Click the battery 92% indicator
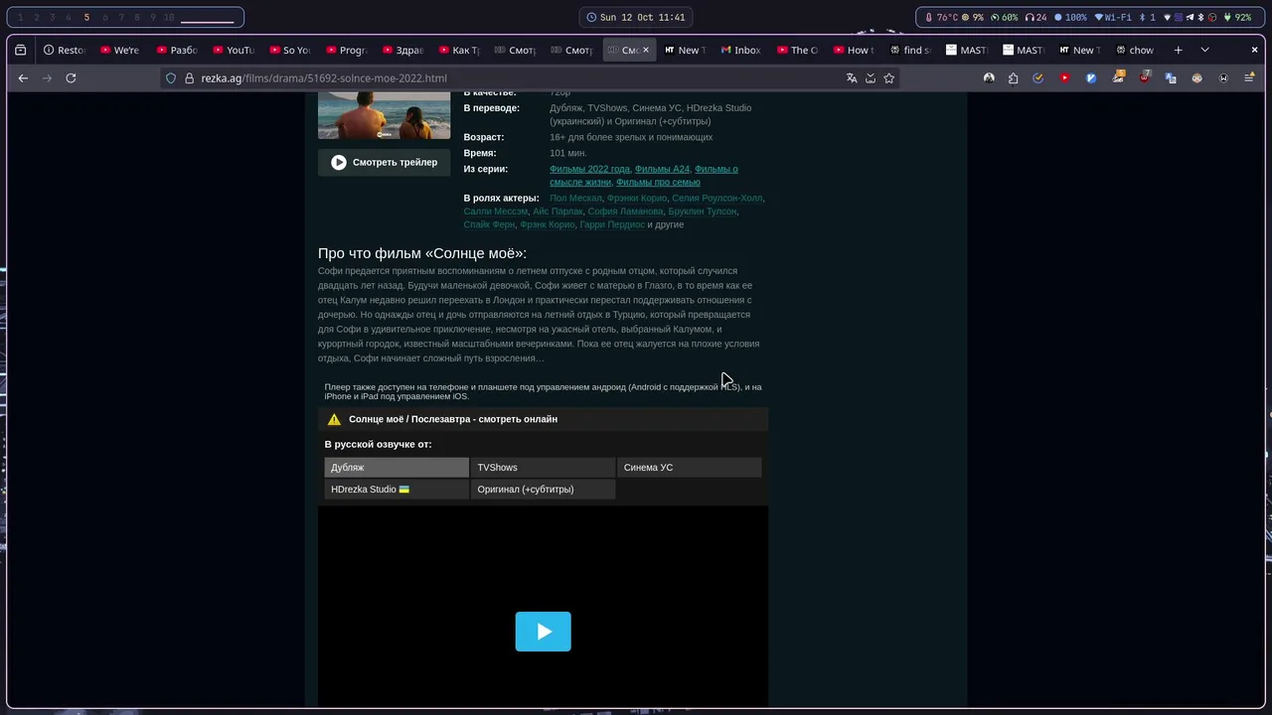Screen dimensions: 1272x715 click(1237, 17)
